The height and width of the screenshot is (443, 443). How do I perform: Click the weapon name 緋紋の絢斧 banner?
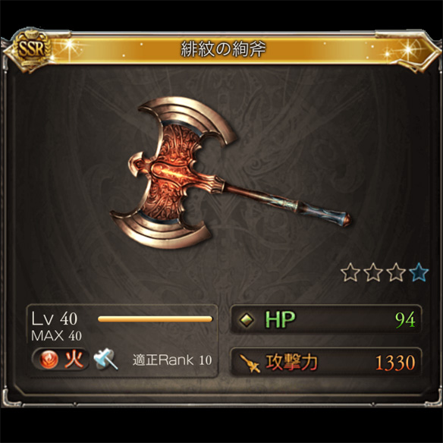[223, 49]
